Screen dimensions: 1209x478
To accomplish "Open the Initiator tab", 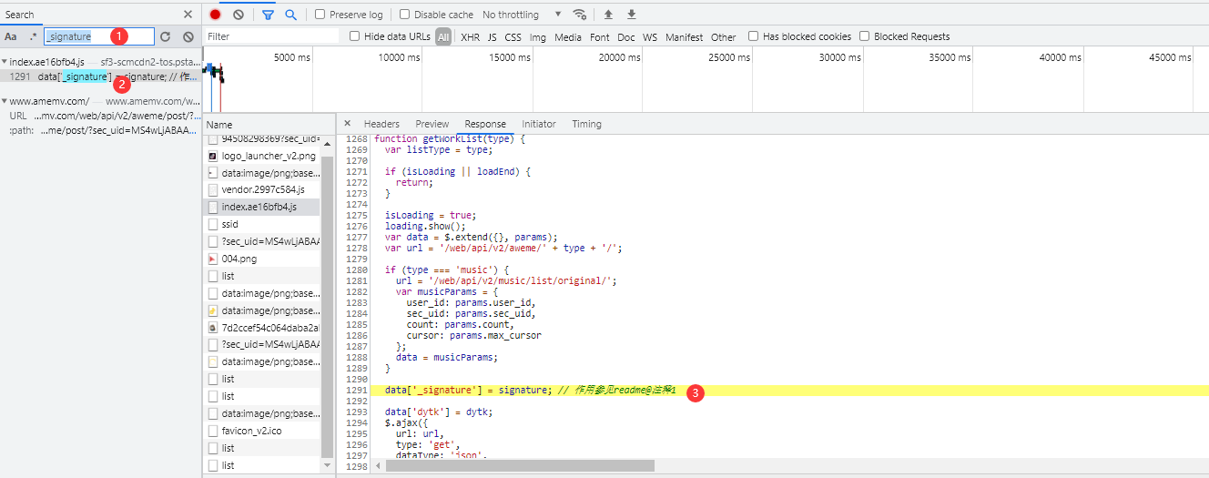I will pos(539,124).
